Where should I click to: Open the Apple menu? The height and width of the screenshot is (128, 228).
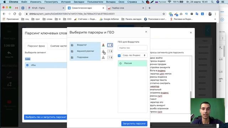[5, 2]
